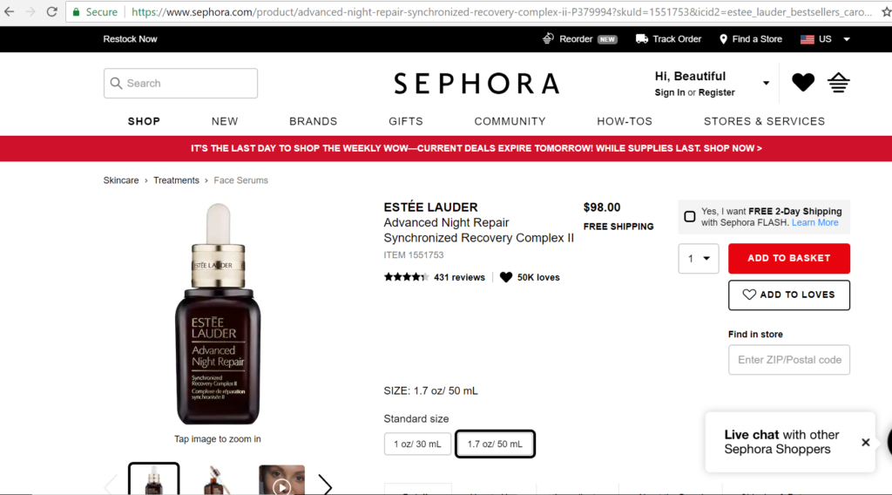The width and height of the screenshot is (892, 495).
Task: Click the Enter ZIP/Postal code field
Action: coord(789,360)
